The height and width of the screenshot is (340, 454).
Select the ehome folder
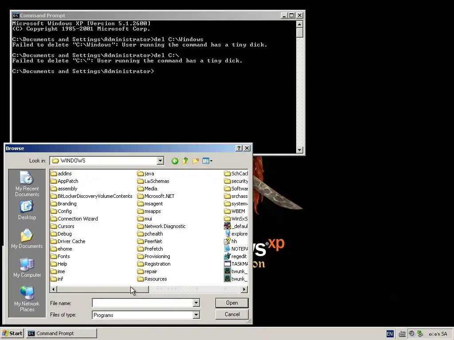61,249
